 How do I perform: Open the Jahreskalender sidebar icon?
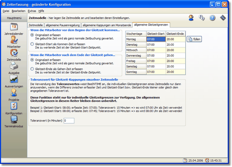[x=14, y=27]
